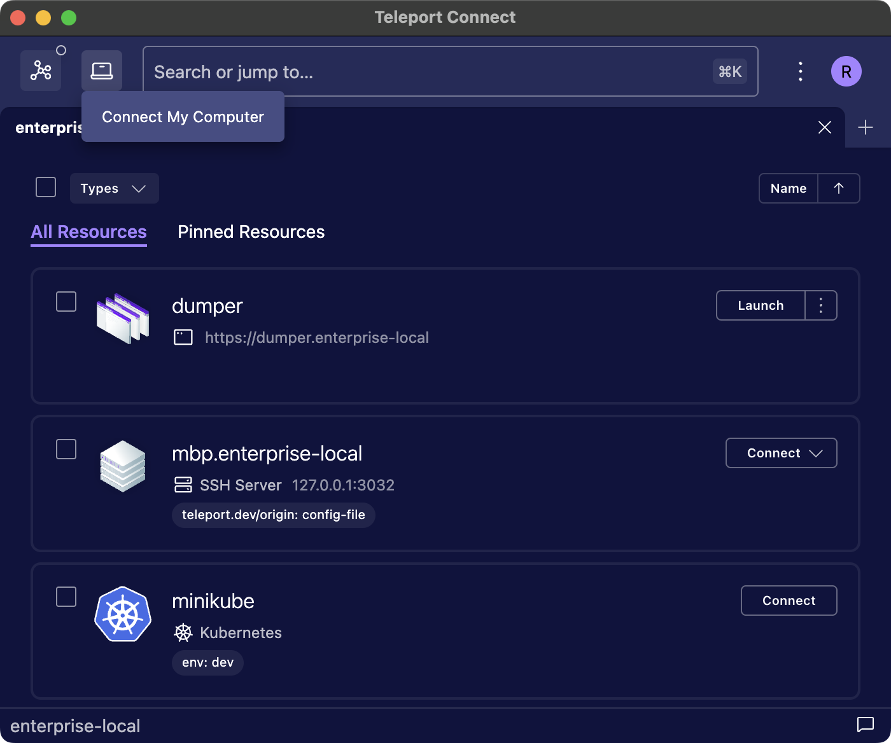Connect to the minikube cluster
891x743 pixels.
(x=789, y=601)
